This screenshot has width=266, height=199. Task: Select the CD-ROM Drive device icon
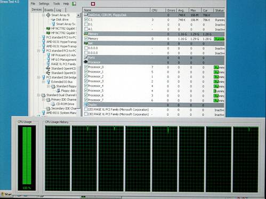pyautogui.click(x=53, y=104)
